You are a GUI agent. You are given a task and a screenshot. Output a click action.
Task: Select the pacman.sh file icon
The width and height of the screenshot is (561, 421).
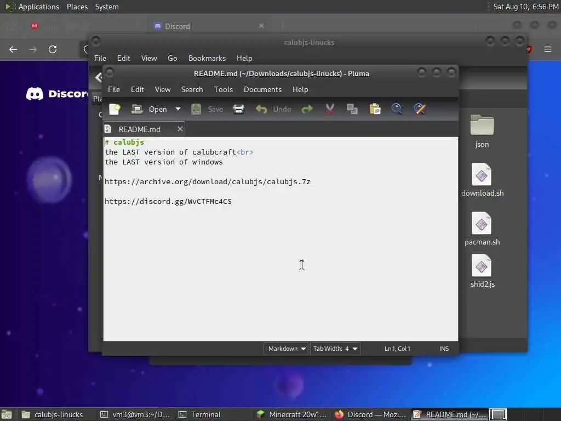482,229
